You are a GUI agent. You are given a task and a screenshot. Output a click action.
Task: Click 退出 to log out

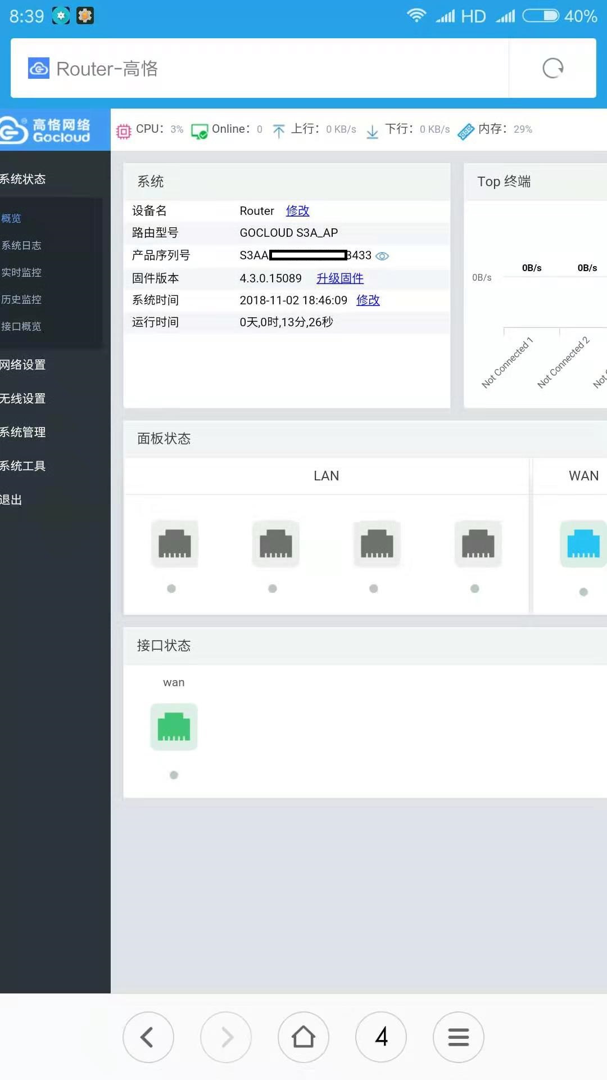[x=11, y=499]
